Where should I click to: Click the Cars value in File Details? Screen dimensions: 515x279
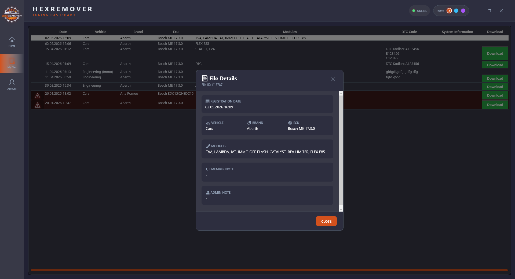click(209, 129)
